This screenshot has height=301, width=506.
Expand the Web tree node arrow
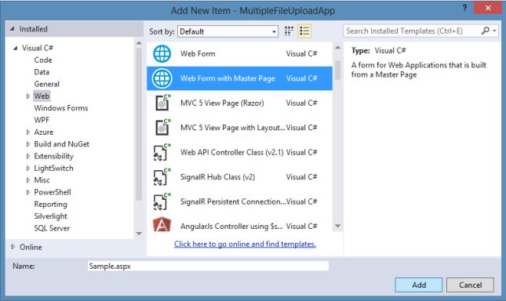(28, 96)
